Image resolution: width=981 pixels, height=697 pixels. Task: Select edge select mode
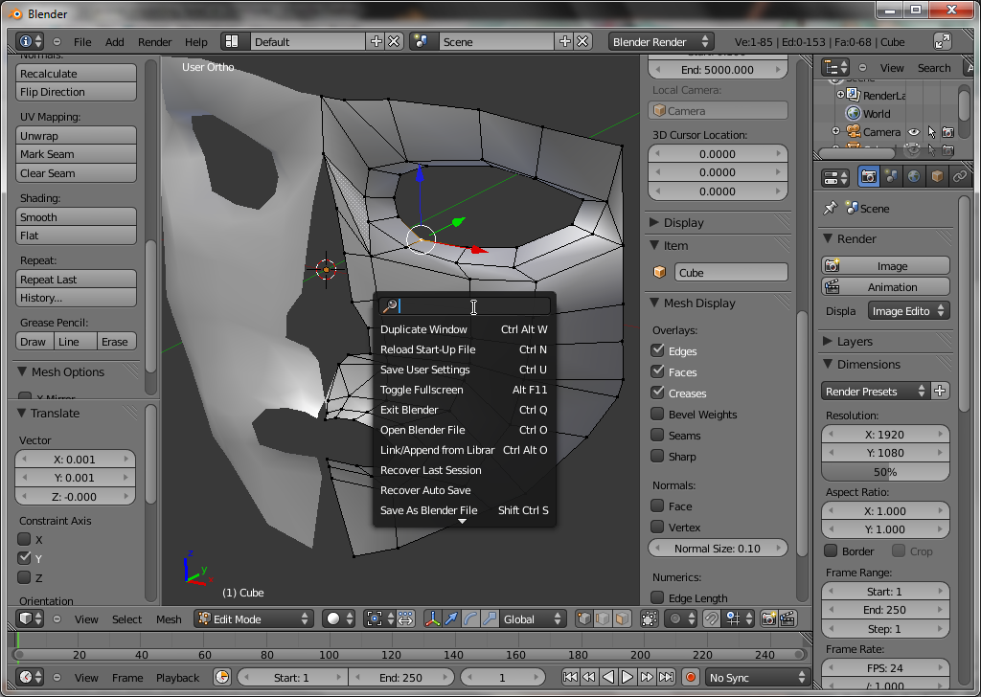(603, 618)
